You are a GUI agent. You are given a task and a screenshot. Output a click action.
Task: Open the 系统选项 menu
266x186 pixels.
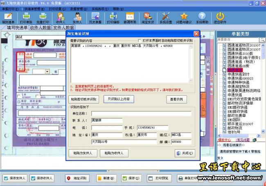(x=100, y=9)
